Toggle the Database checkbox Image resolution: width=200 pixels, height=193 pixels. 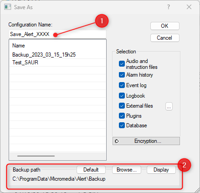122,125
